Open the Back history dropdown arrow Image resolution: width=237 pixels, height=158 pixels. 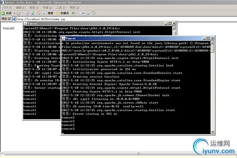coord(14,13)
